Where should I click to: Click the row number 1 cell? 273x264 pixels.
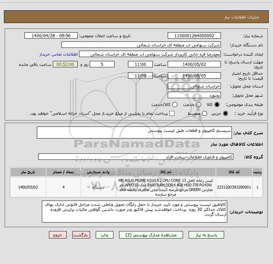(257, 187)
